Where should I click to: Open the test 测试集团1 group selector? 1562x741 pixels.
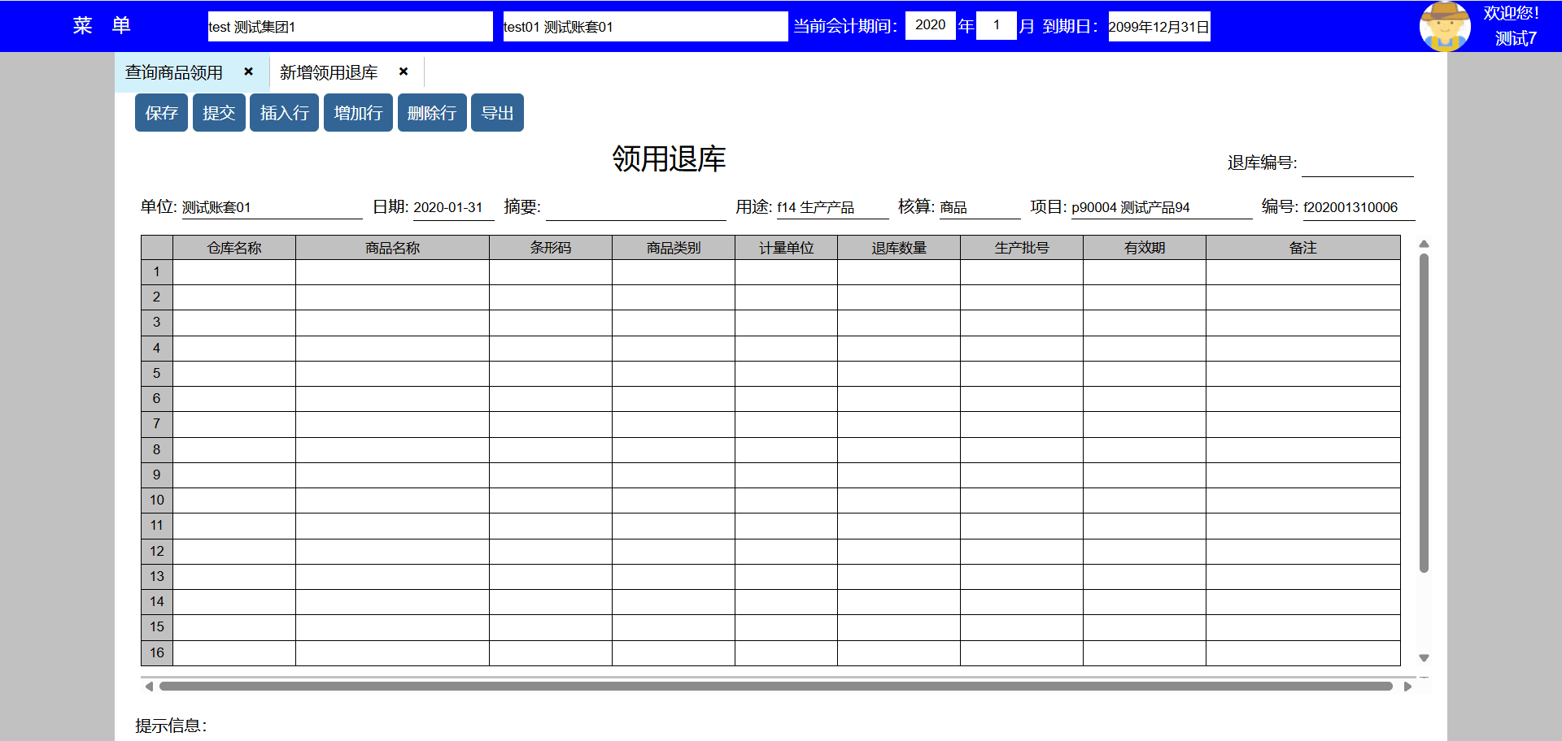click(x=350, y=27)
